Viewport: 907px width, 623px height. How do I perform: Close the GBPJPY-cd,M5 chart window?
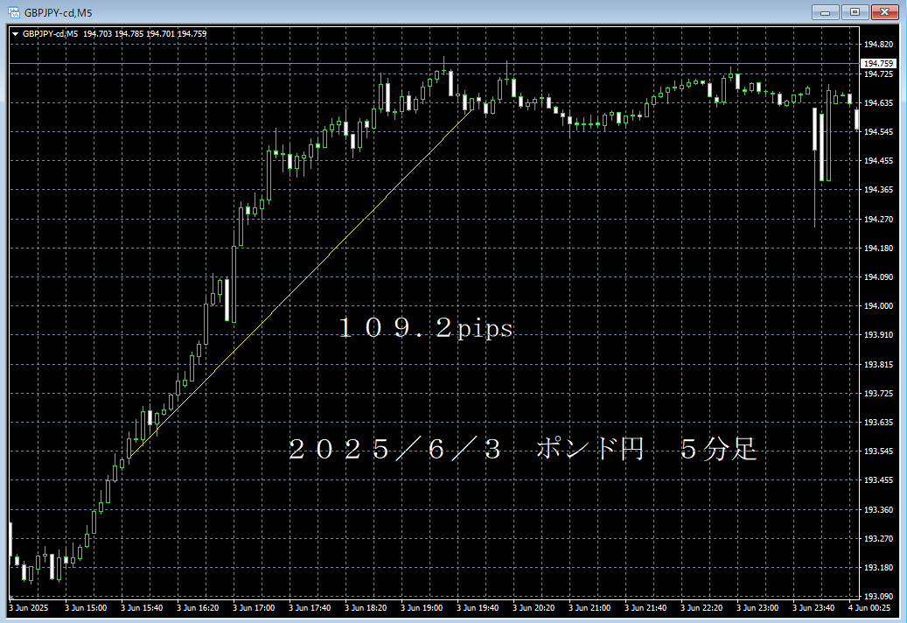884,12
